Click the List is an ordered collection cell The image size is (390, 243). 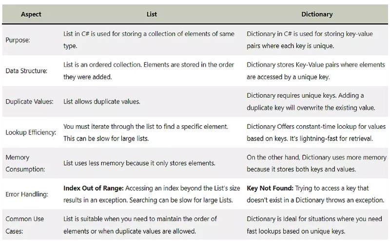click(149, 71)
